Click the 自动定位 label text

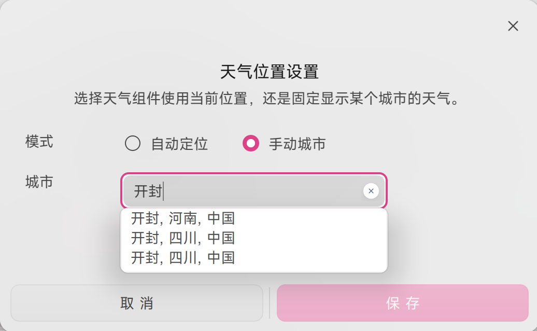coord(179,144)
